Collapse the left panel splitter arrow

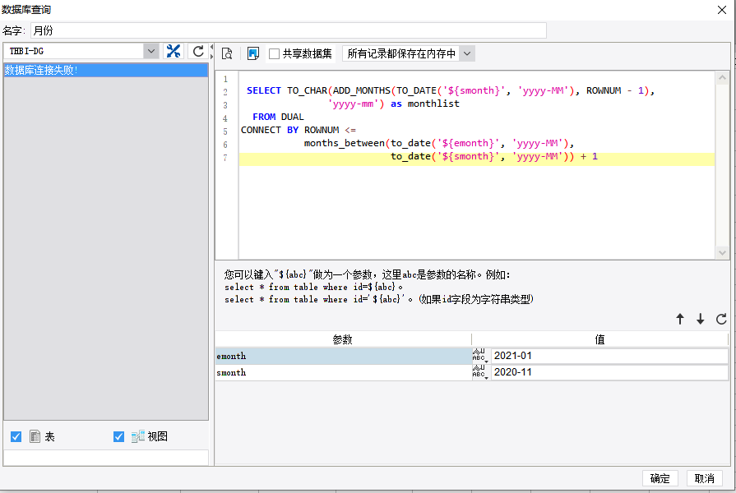[x=211, y=47]
